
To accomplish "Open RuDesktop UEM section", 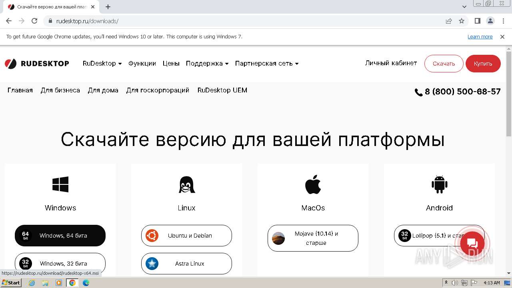I will point(222,90).
